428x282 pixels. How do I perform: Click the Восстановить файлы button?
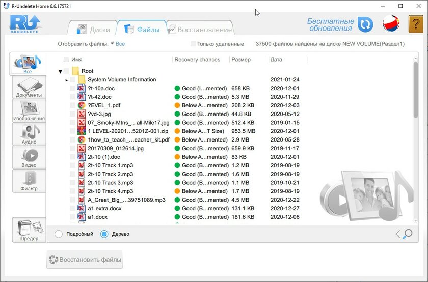[x=85, y=260]
